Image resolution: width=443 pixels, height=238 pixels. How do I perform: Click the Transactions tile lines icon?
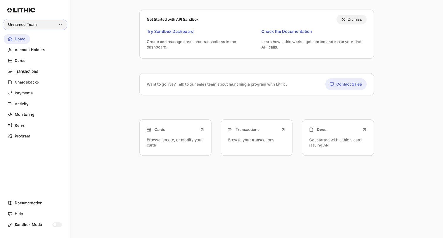[230, 130]
